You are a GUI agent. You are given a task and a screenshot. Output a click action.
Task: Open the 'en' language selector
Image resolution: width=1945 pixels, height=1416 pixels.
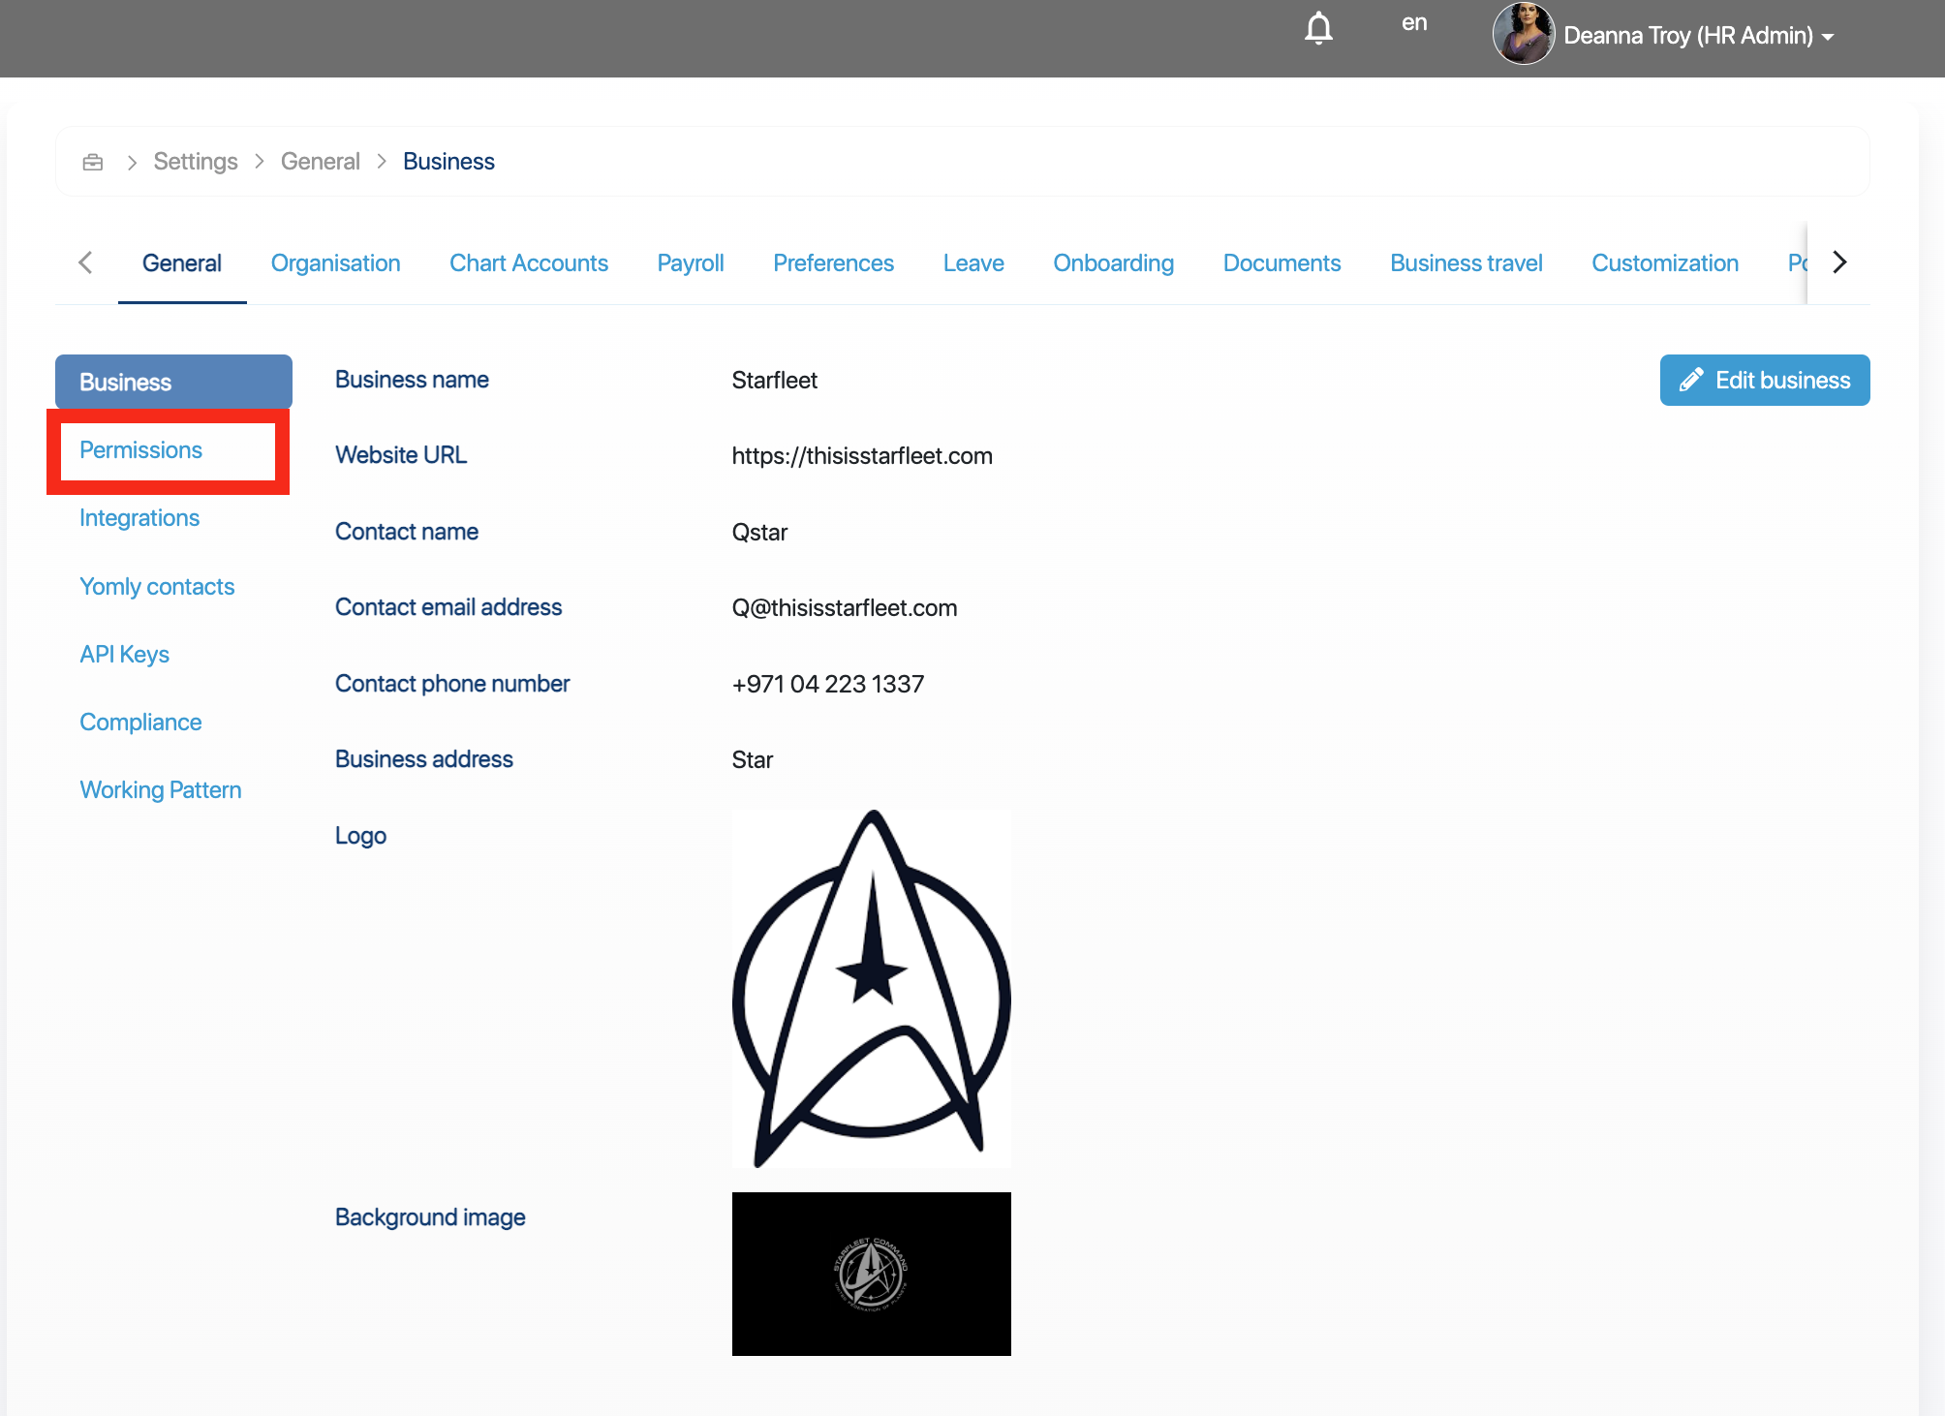tap(1414, 22)
